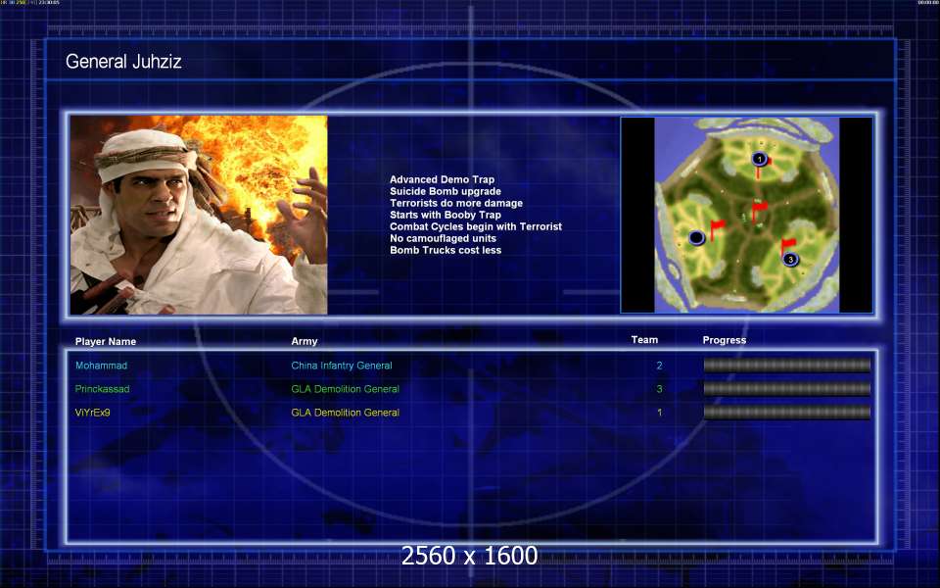
Task: Click ViYrEx9's loading progress bar
Action: [786, 413]
